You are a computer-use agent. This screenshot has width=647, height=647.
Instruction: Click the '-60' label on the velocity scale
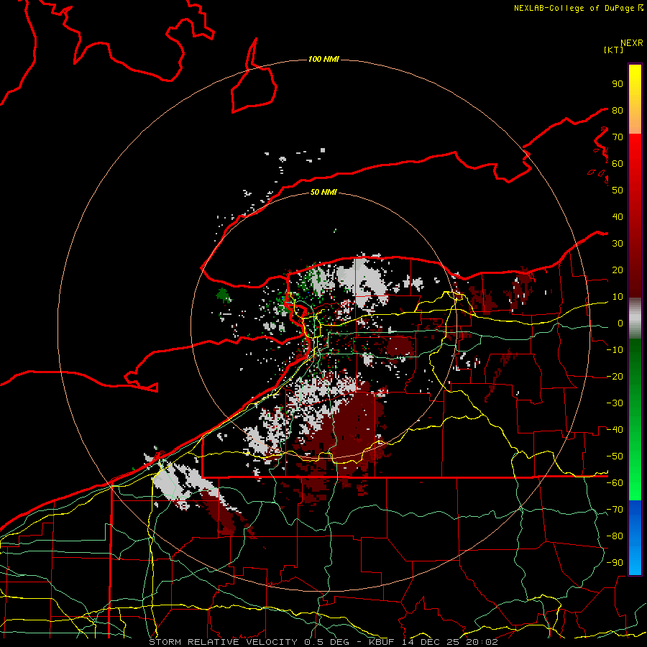coord(615,483)
